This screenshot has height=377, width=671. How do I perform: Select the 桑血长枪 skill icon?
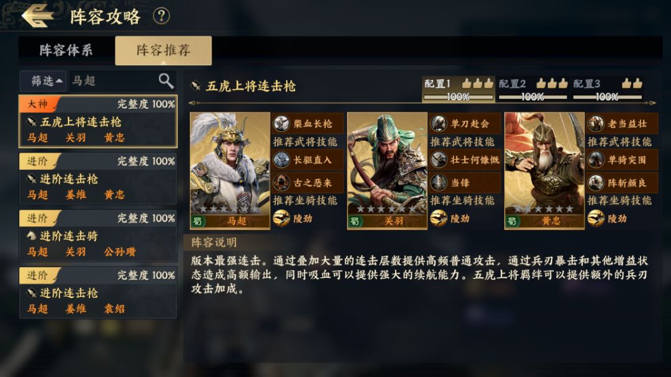(281, 124)
